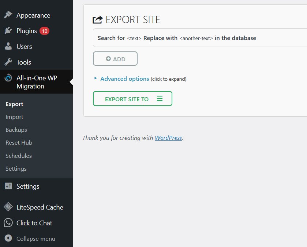The image size is (307, 247).
Task: Click the All-in-One WP Migration logo icon
Action: point(8,78)
